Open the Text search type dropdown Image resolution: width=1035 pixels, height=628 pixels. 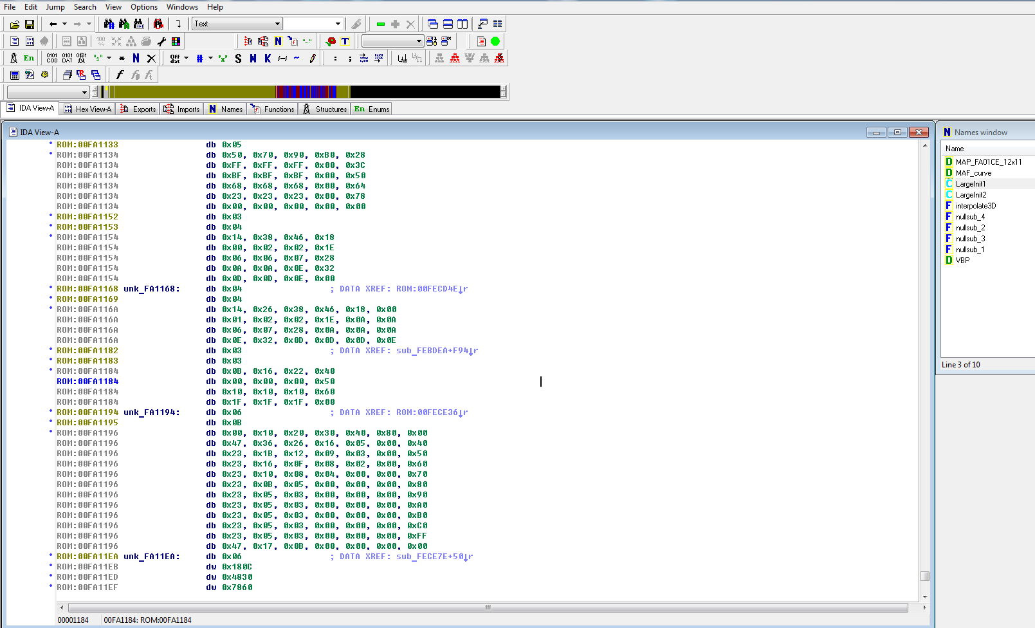click(x=277, y=24)
